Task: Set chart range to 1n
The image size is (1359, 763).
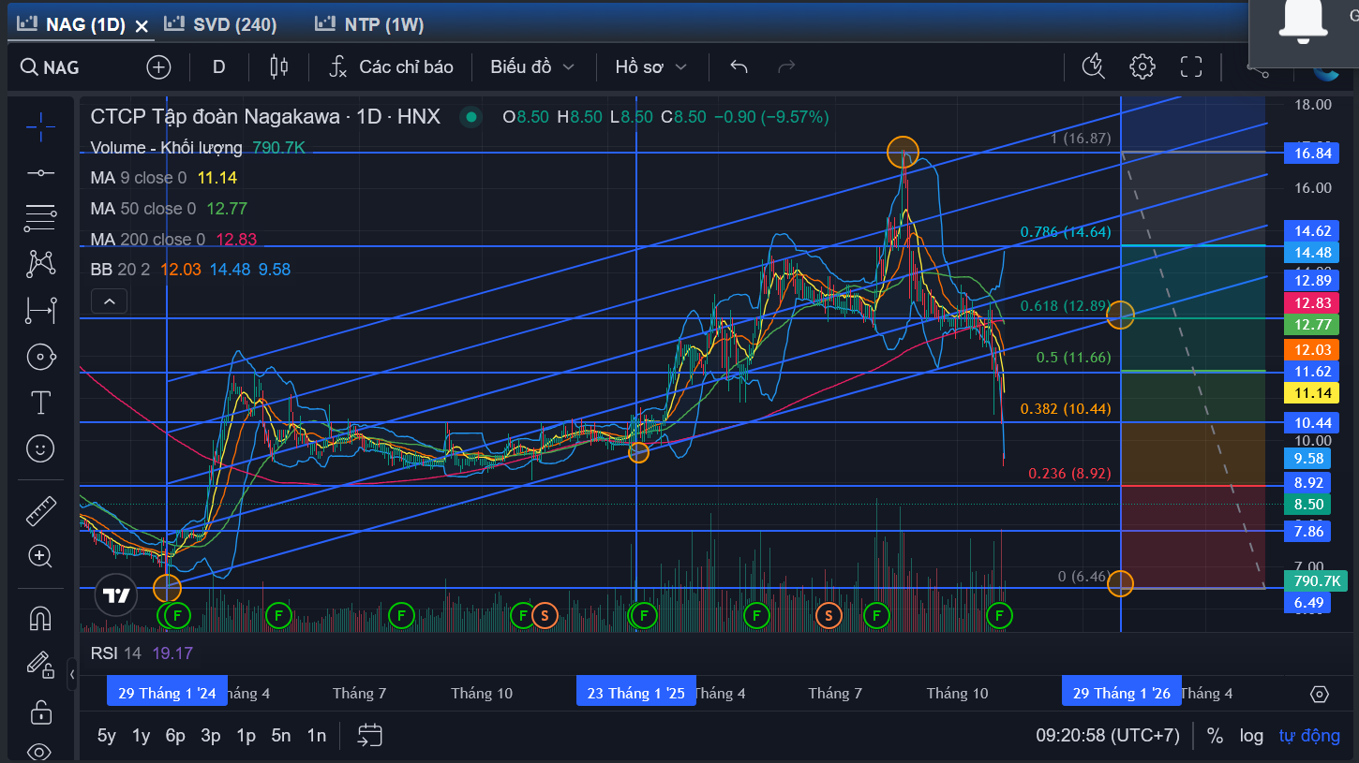Action: tap(317, 736)
